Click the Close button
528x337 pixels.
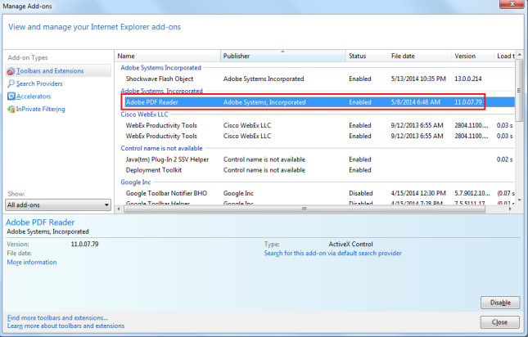(500, 322)
